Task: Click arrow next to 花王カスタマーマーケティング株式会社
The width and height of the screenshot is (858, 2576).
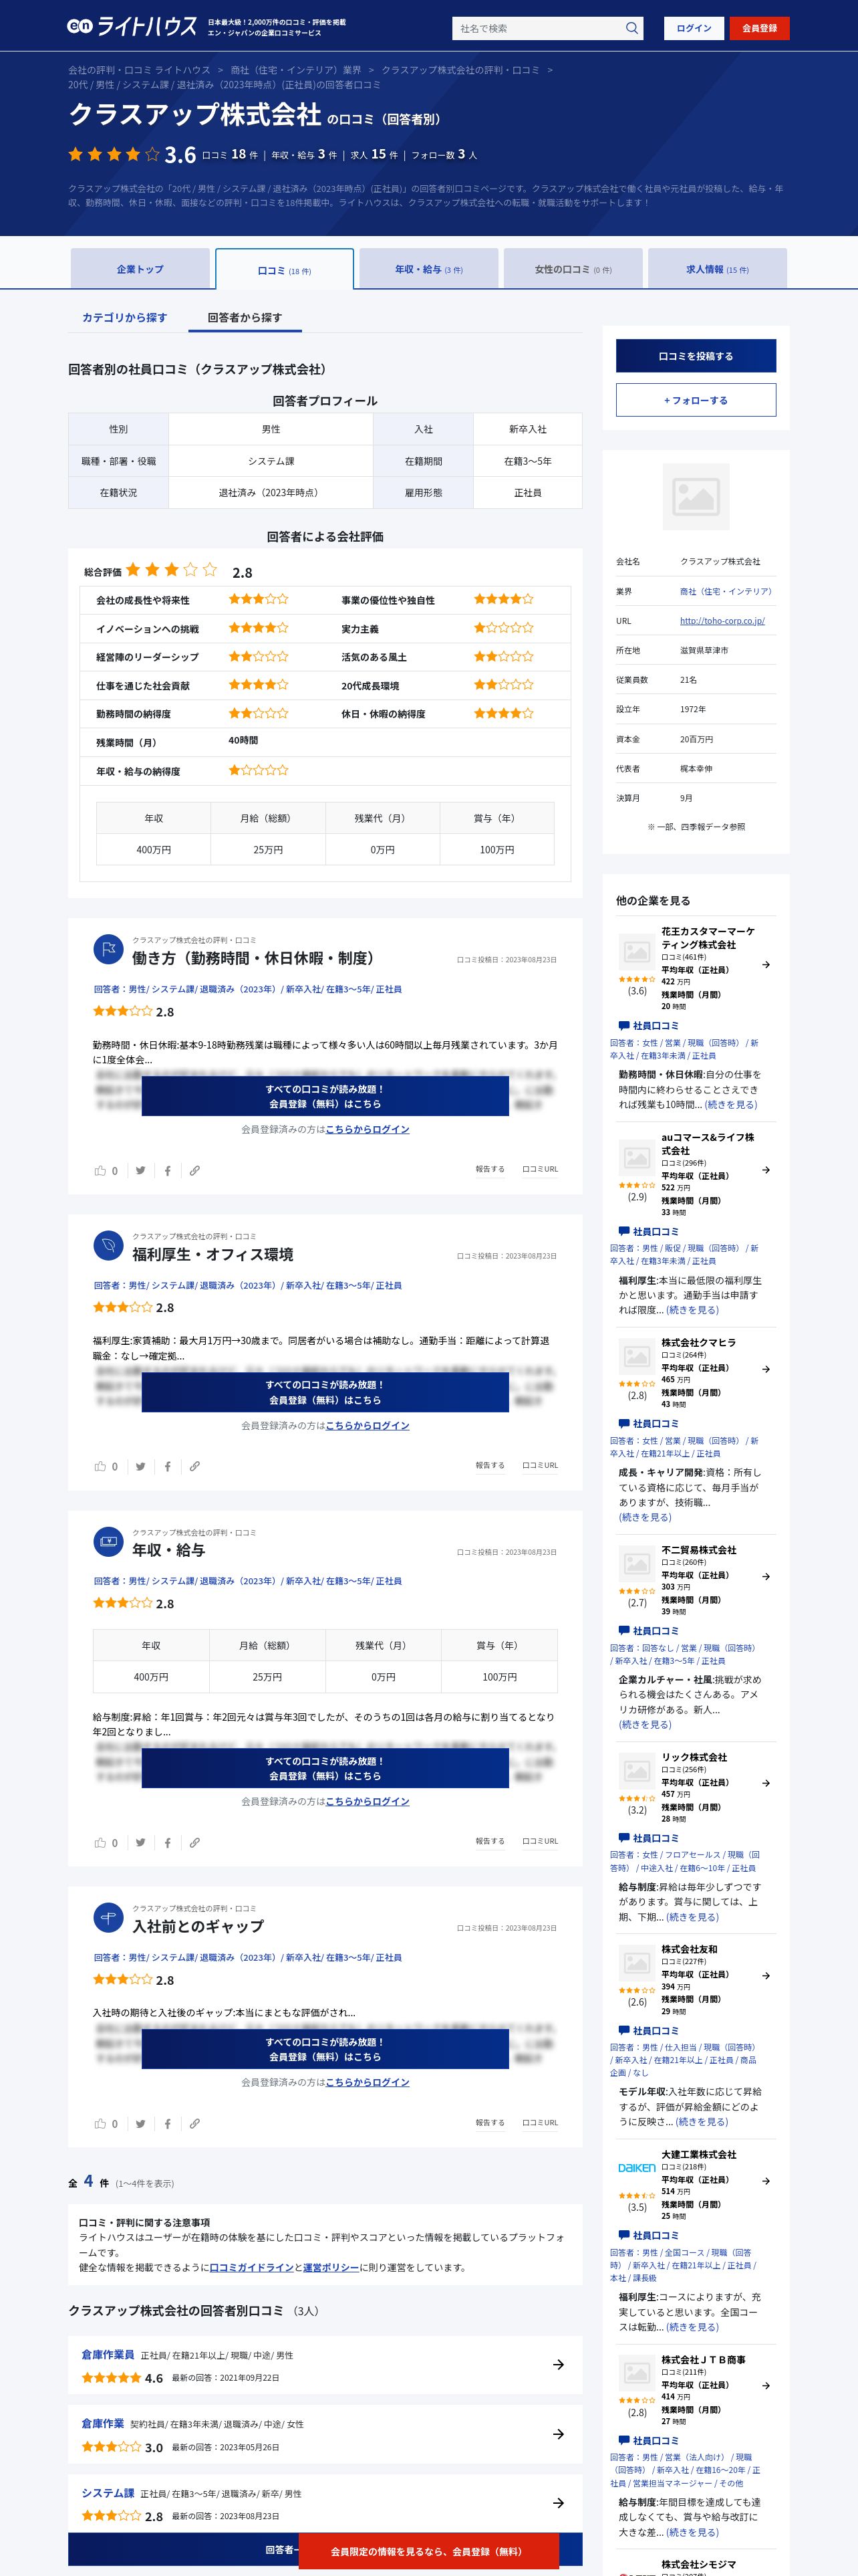Action: 766,965
